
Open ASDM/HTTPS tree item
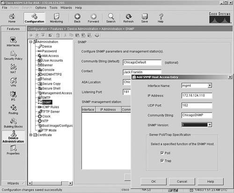pos(52,74)
